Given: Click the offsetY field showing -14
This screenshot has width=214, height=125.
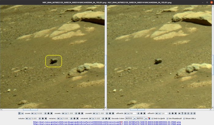Looking at the screenshot, I should [164, 113].
